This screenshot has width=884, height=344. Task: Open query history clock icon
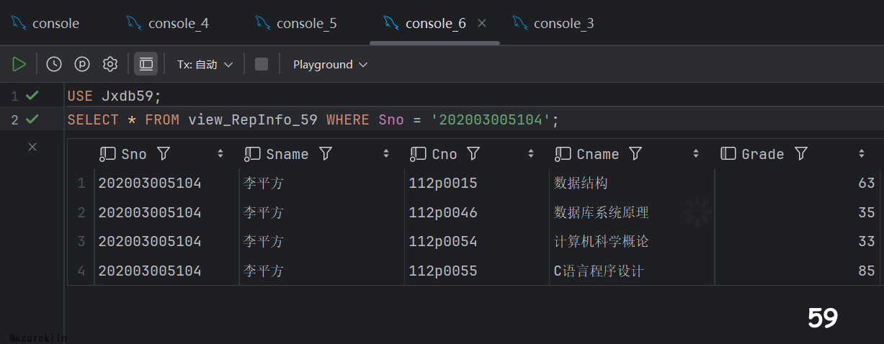pos(54,64)
